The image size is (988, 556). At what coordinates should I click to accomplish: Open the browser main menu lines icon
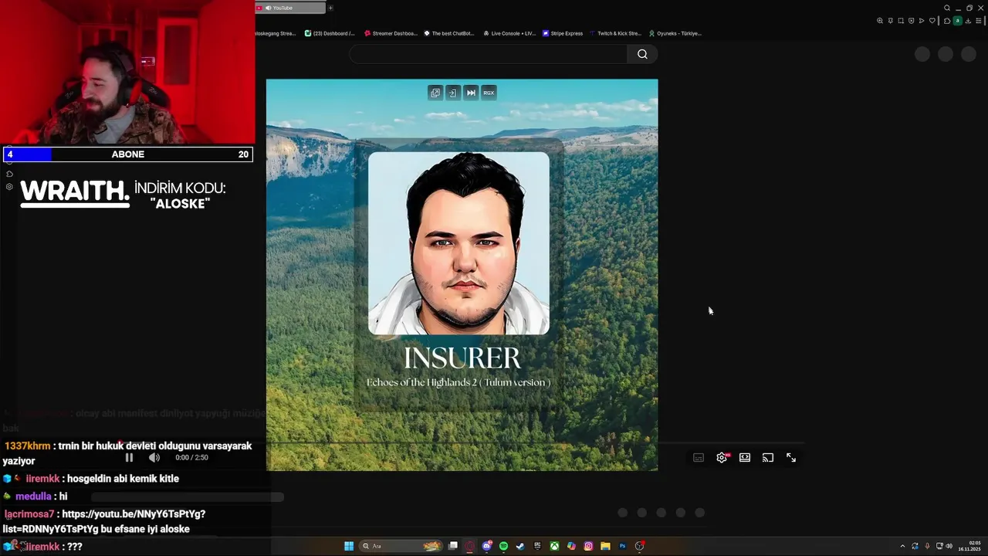coord(979,21)
